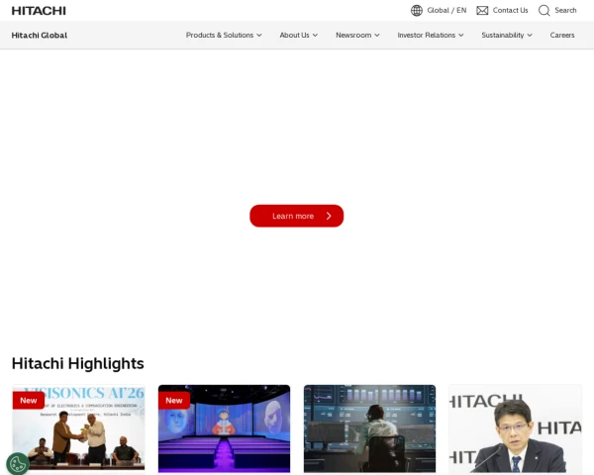Click the red Learn more button
Viewport: 594px width, 475px height.
pos(297,216)
